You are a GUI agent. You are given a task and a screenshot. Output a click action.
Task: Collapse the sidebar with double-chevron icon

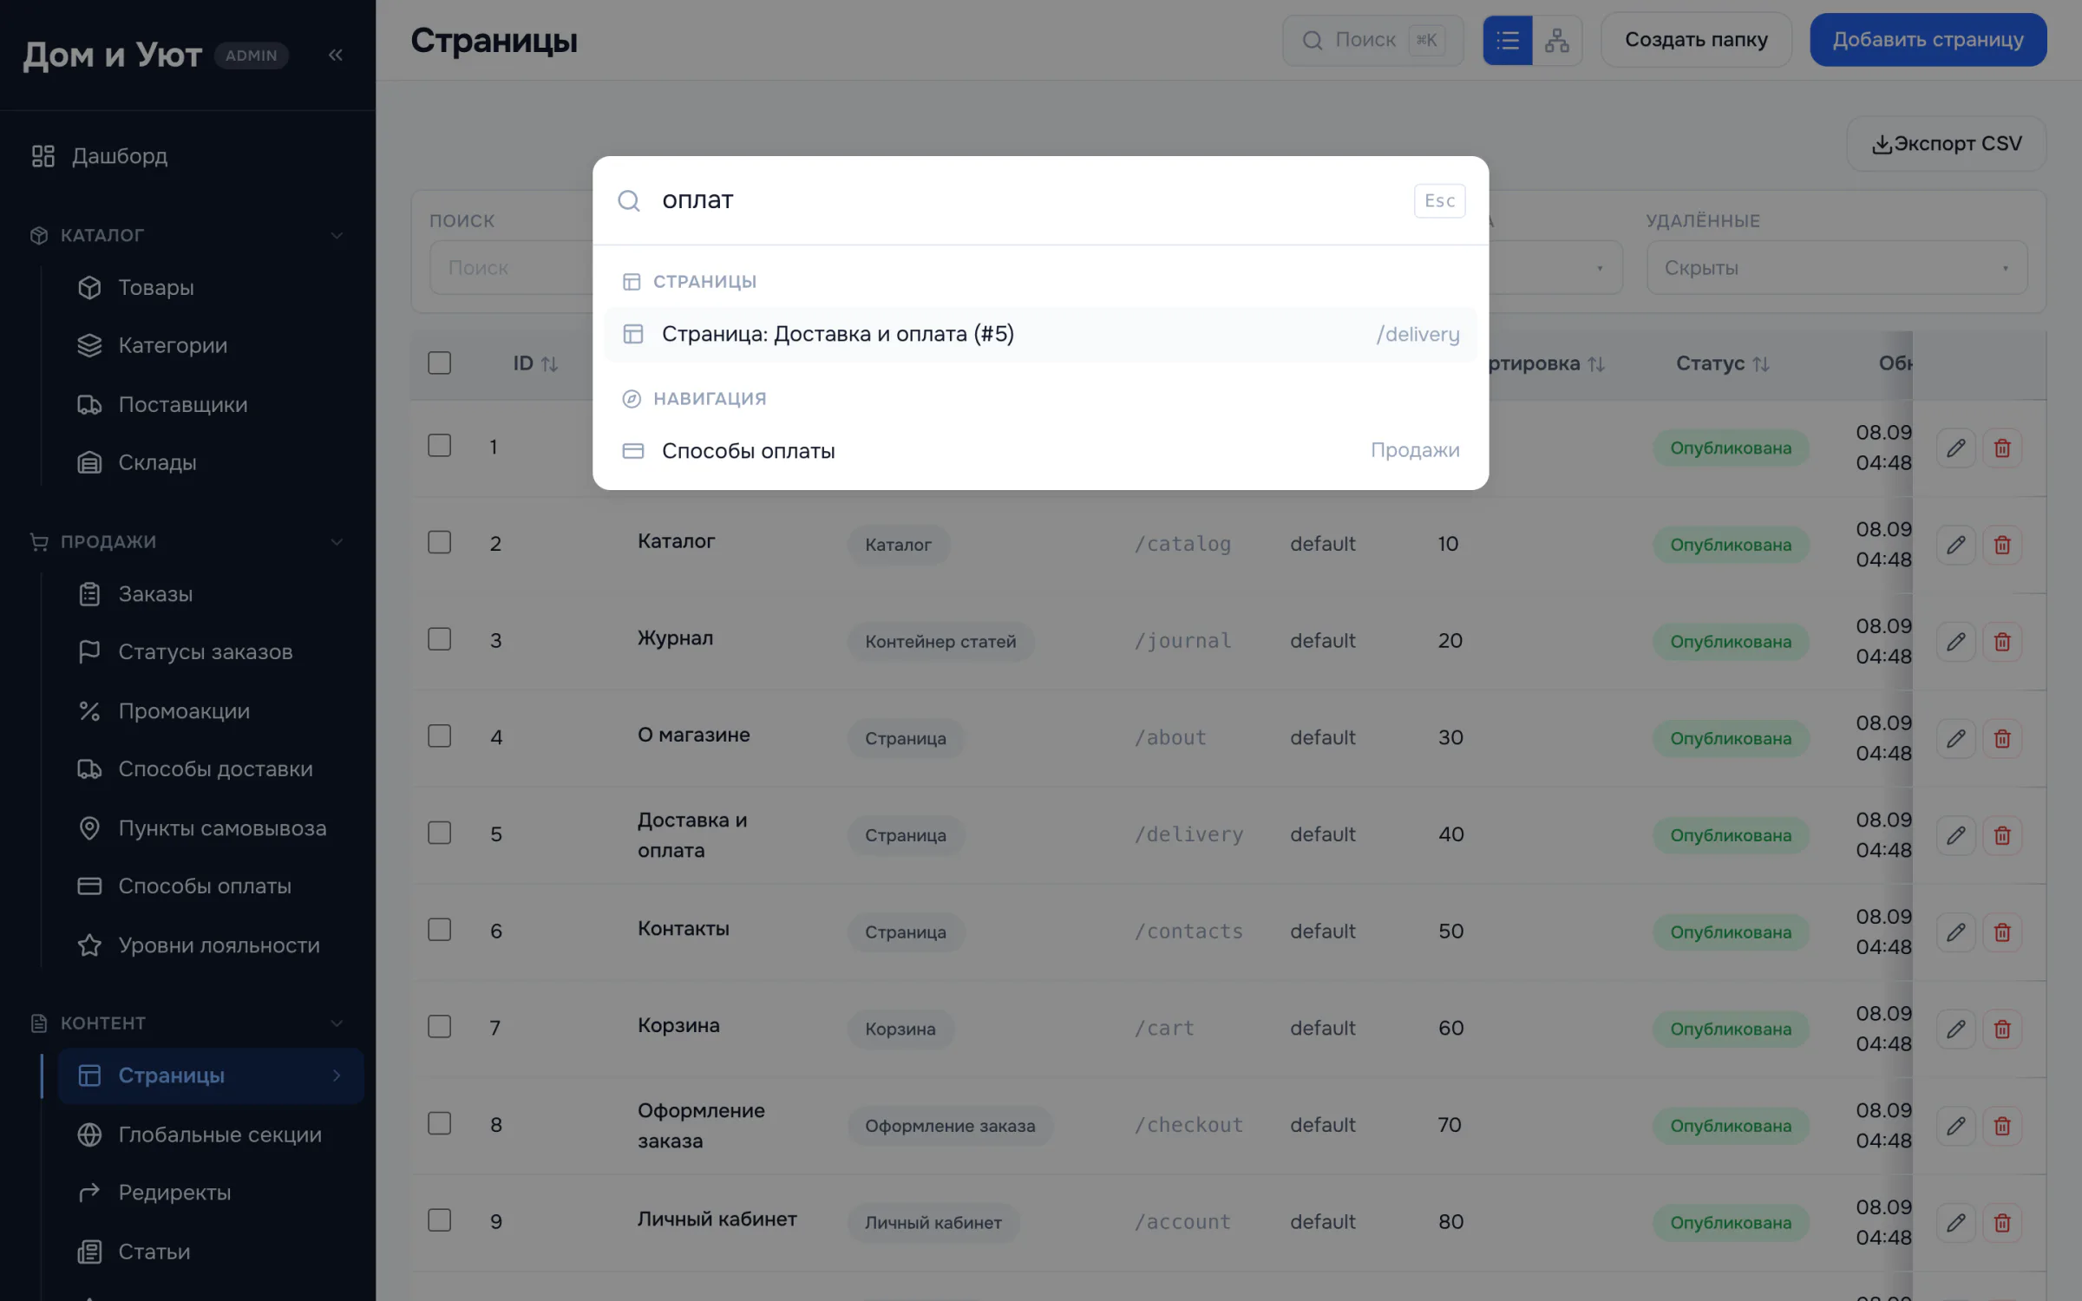(x=336, y=56)
